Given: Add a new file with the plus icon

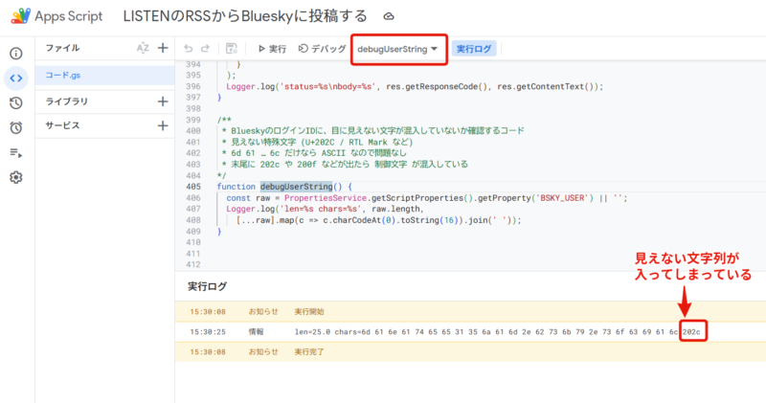Looking at the screenshot, I should pyautogui.click(x=163, y=48).
